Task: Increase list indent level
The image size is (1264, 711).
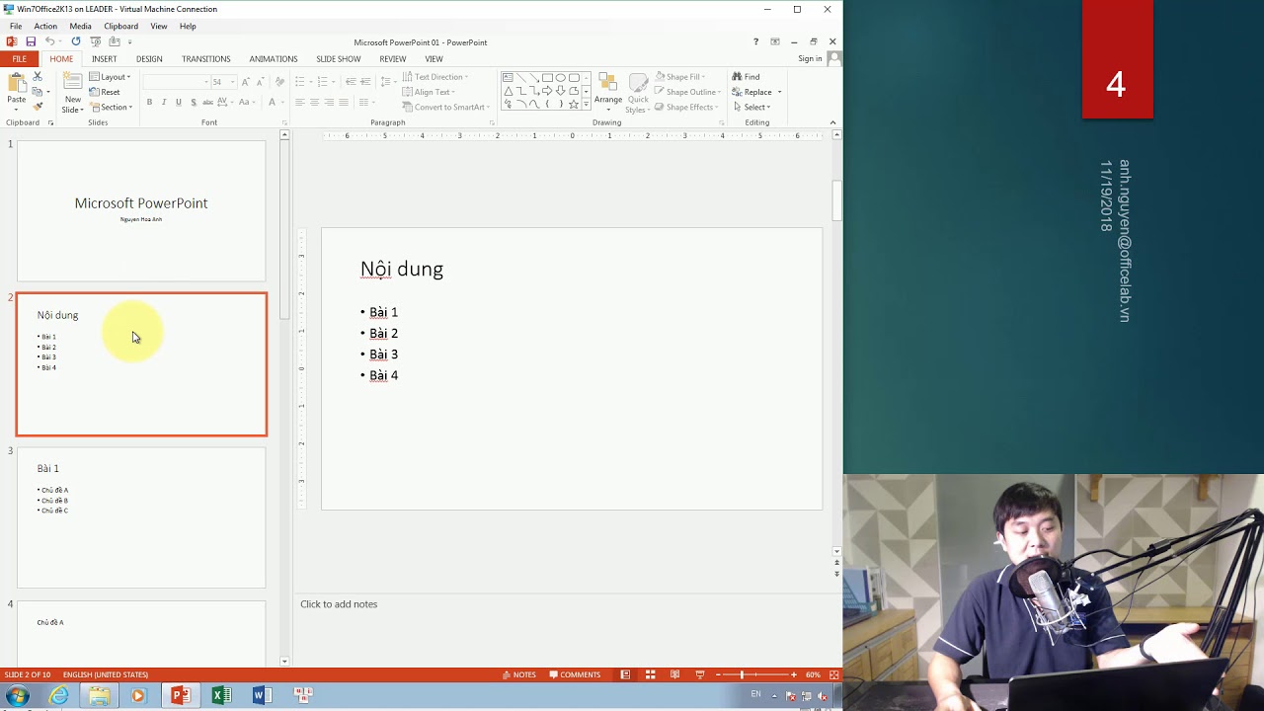Action: (365, 82)
